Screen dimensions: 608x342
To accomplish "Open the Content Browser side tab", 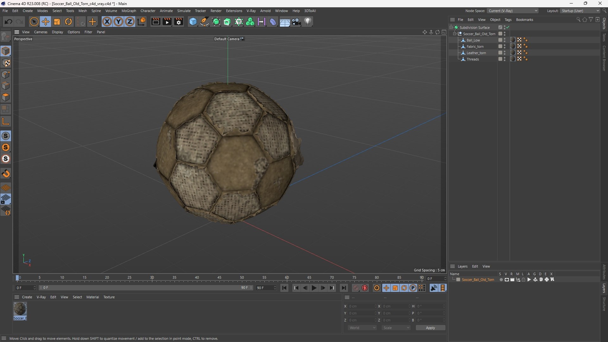I will [x=604, y=58].
